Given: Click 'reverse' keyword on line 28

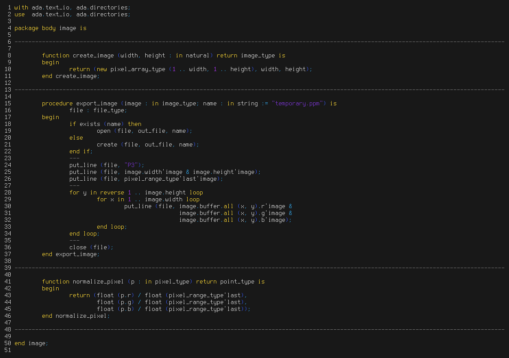Looking at the screenshot, I should [x=112, y=192].
